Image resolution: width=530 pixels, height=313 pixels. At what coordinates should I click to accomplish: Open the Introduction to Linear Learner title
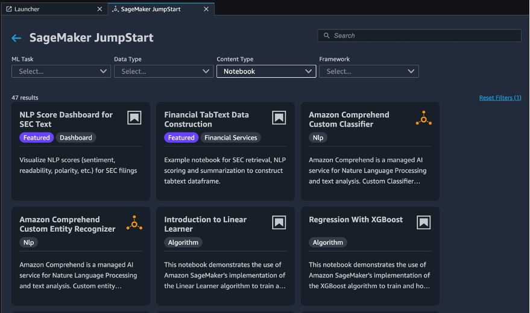pos(205,225)
